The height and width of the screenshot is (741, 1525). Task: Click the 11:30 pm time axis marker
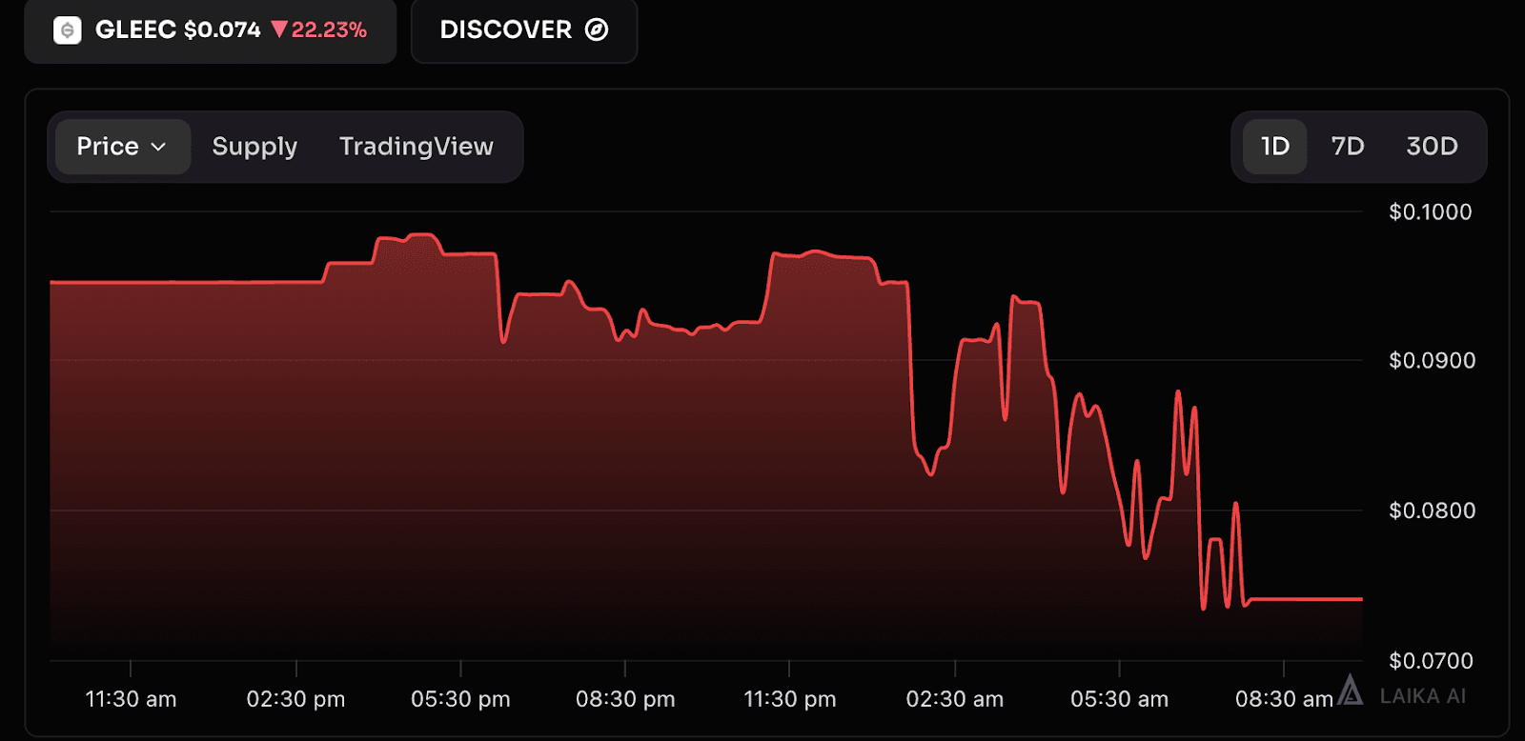click(789, 699)
